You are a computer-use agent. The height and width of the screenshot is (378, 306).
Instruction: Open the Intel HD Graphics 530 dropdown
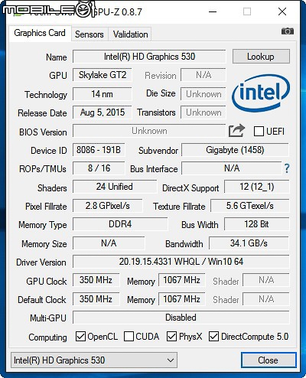click(94, 360)
